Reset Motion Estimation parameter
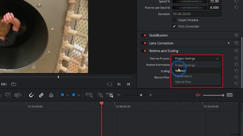The image size is (243, 136). [x=236, y=65]
